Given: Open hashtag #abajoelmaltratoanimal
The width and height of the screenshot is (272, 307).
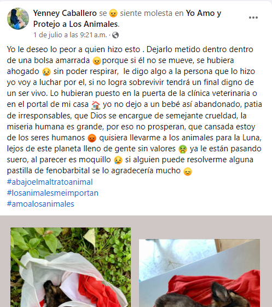Looking at the screenshot, I should click(x=50, y=182).
